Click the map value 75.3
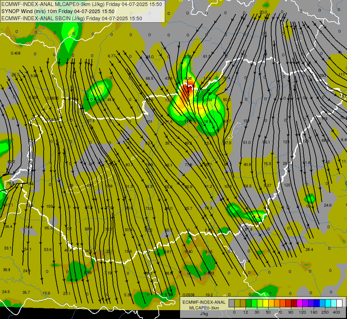 [x=267, y=164]
